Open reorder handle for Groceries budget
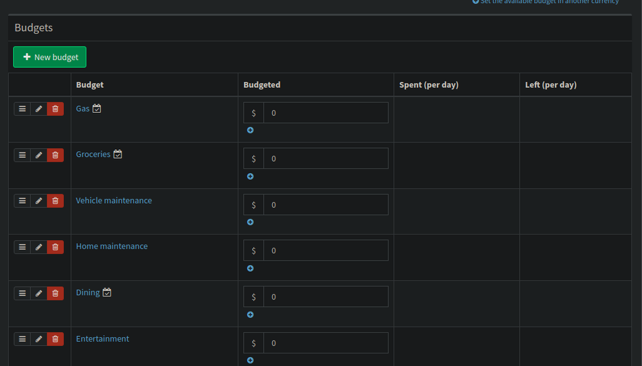This screenshot has width=642, height=366. click(x=22, y=155)
